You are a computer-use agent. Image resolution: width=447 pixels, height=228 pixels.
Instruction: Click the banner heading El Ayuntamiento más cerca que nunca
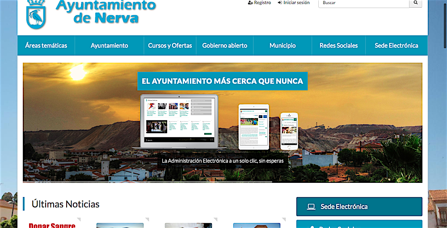pyautogui.click(x=222, y=81)
